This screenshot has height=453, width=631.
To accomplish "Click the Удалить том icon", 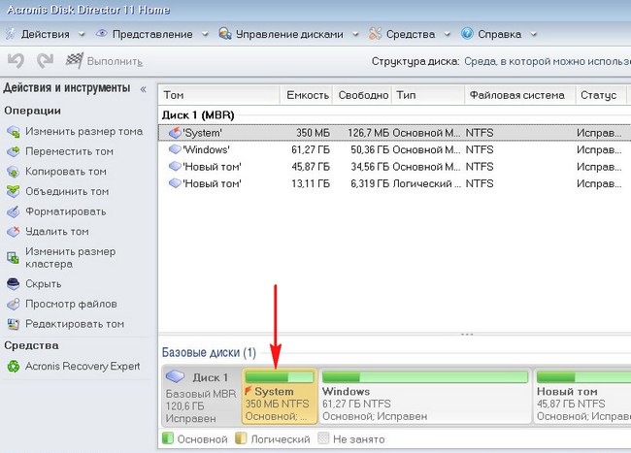I will point(14,232).
